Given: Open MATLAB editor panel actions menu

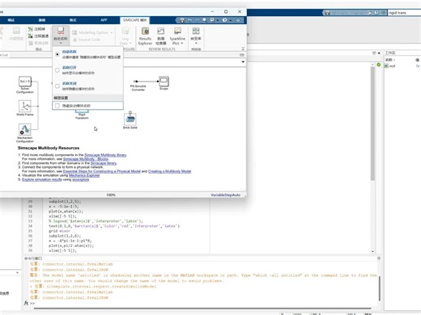Looking at the screenshot, I should point(374,53).
